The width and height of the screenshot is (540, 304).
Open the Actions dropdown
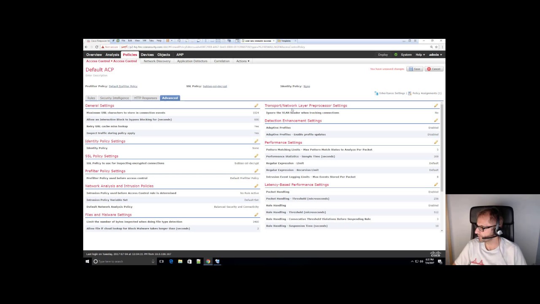coord(243,61)
